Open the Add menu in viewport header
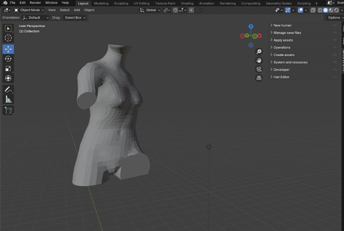Screen dimensions: 344x231 (x=77, y=10)
